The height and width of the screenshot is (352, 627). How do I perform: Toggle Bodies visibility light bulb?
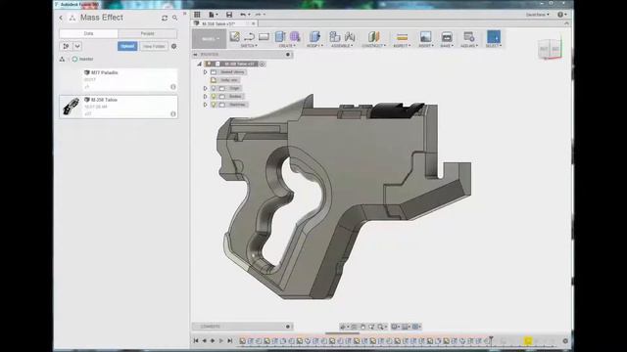[x=214, y=96]
